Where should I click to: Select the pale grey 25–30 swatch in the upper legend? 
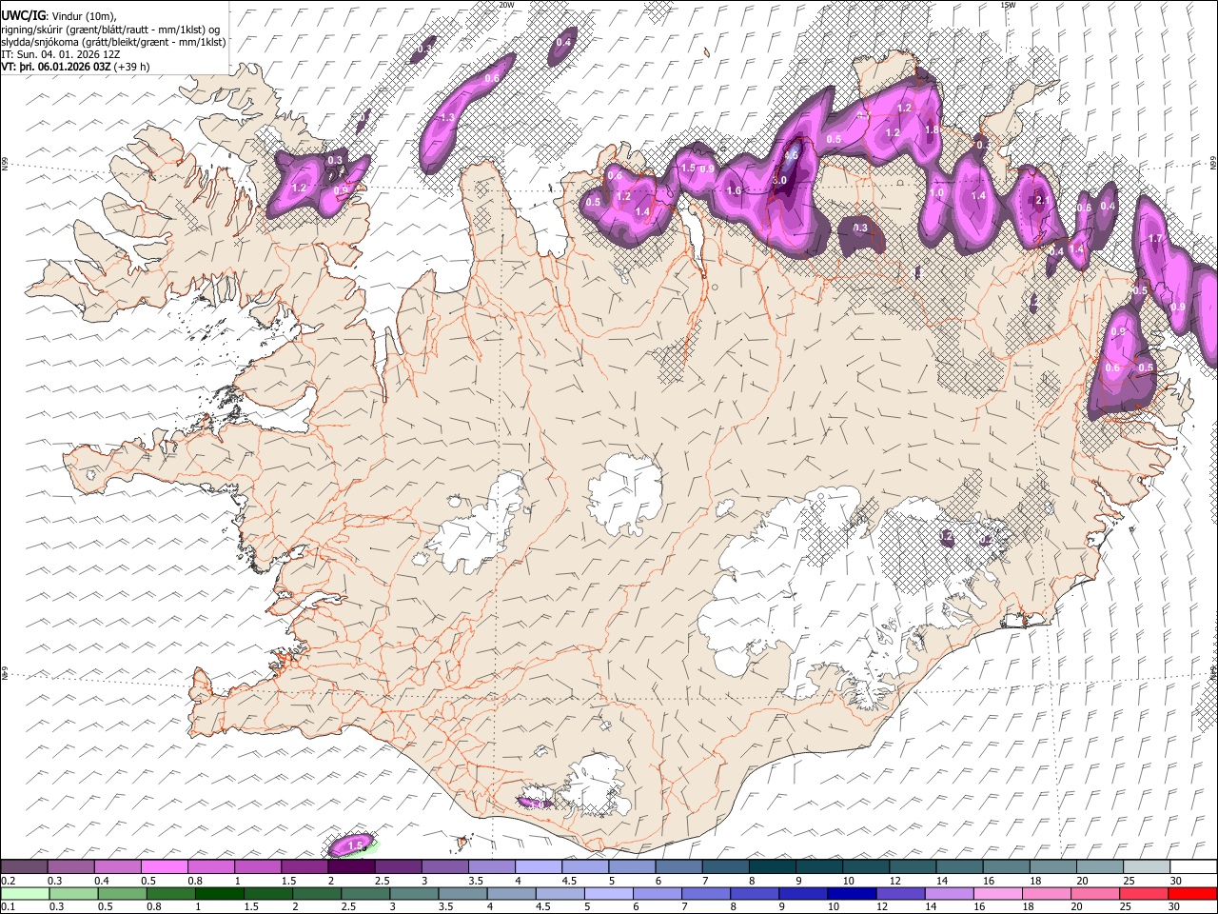[1146, 867]
